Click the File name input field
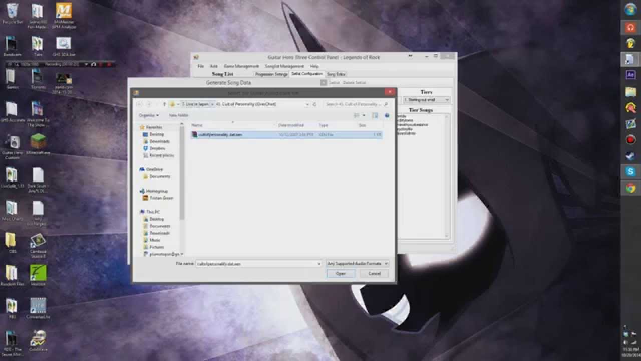 [x=259, y=263]
